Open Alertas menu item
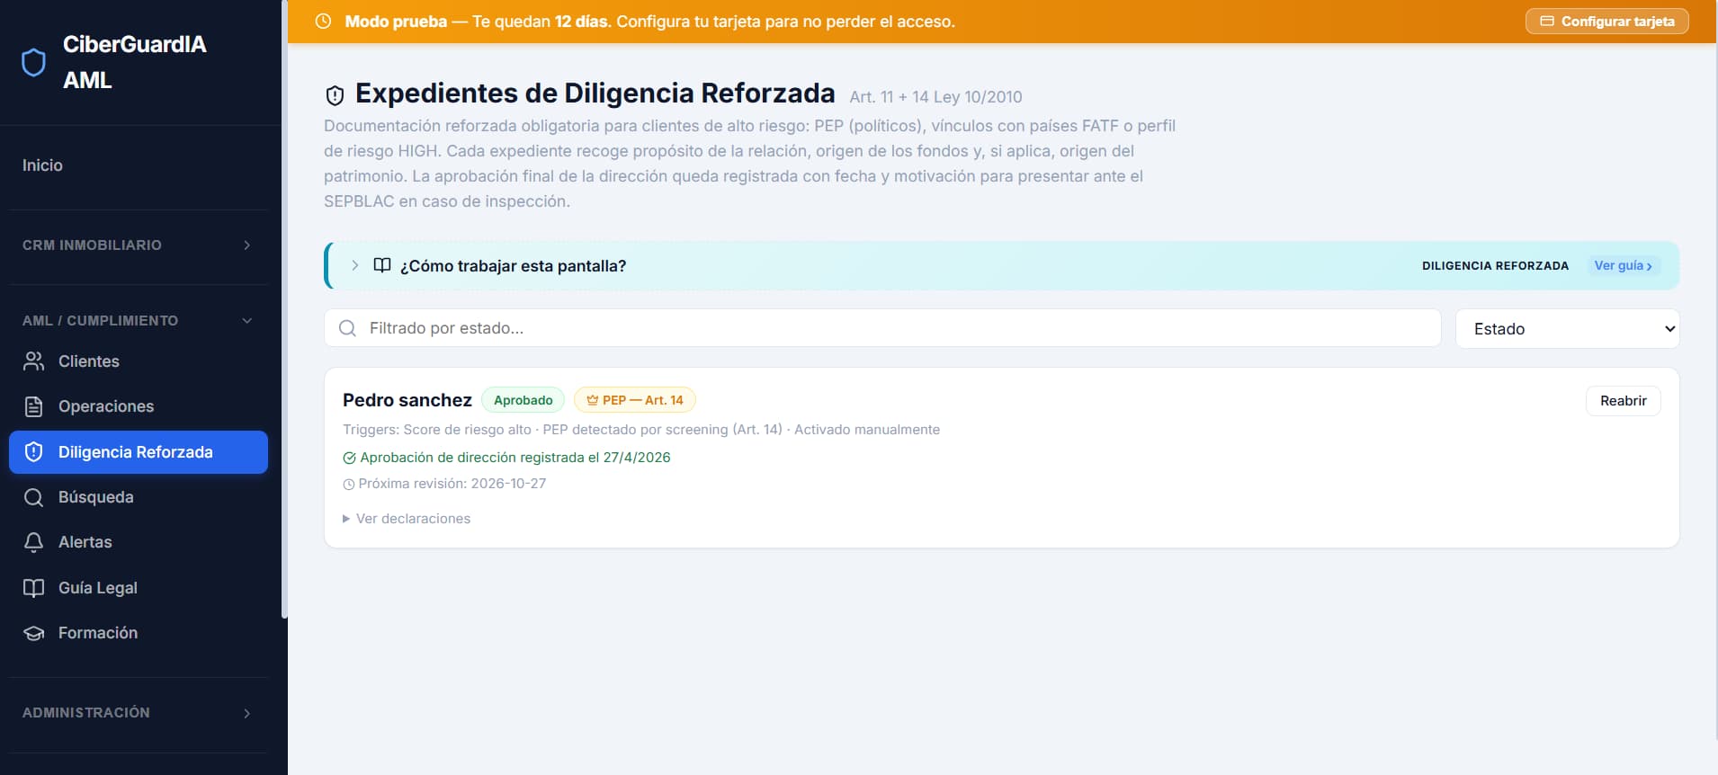This screenshot has width=1718, height=775. click(138, 542)
